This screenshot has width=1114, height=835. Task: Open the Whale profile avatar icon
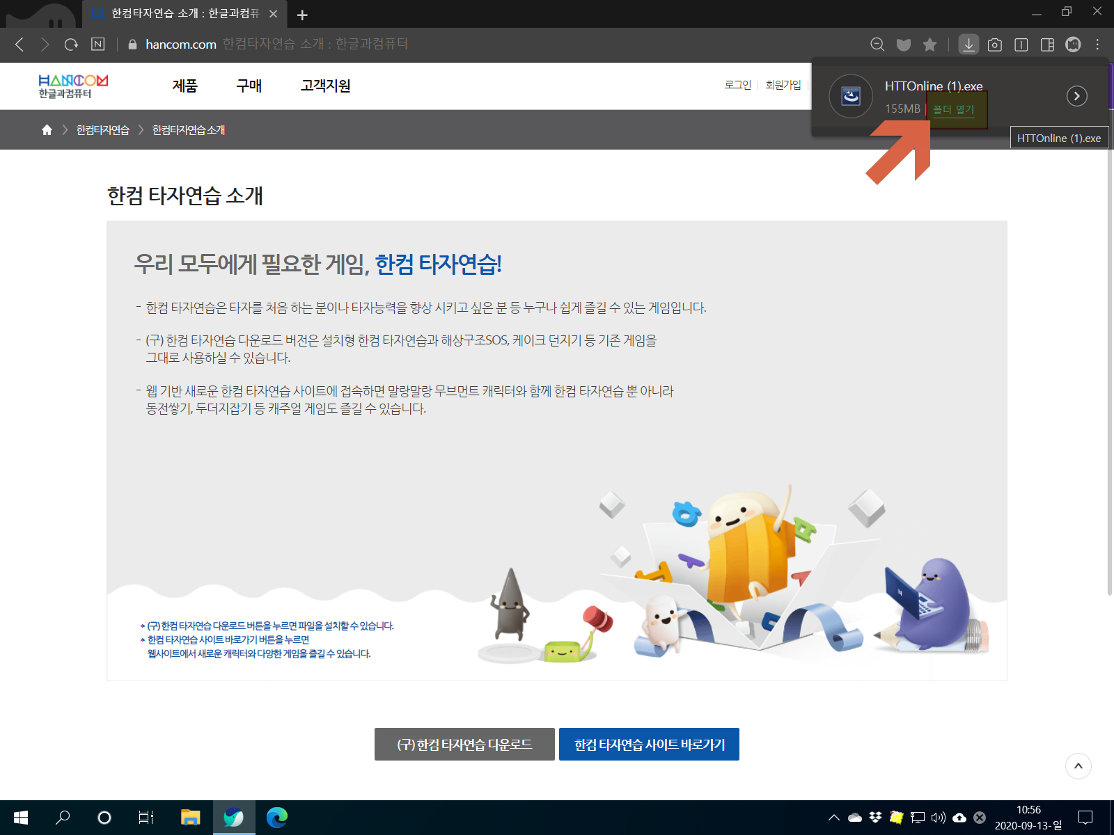tap(1073, 45)
